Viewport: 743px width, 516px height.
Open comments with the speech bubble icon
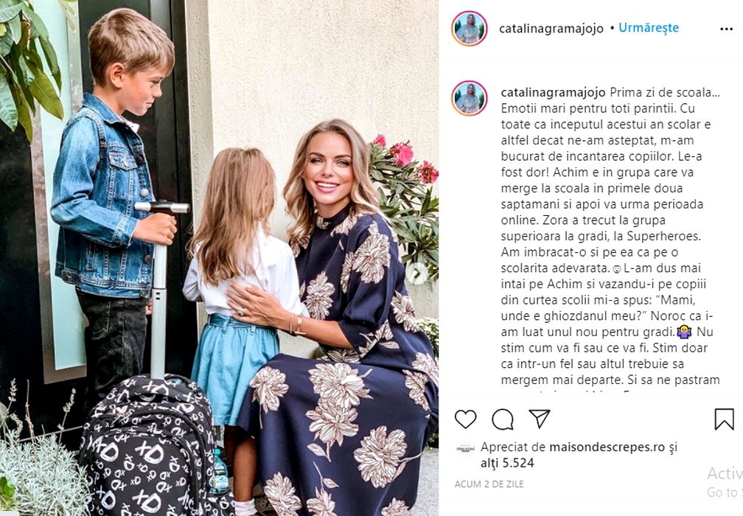[503, 419]
